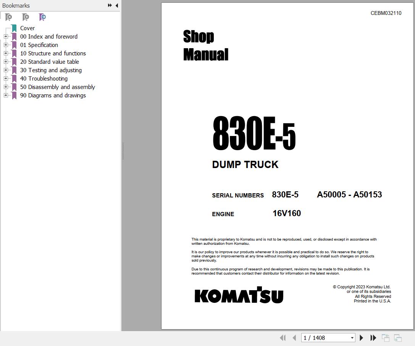Viewport: 415px width, 346px height.
Task: Click the Shop Manual heading
Action: point(206,45)
